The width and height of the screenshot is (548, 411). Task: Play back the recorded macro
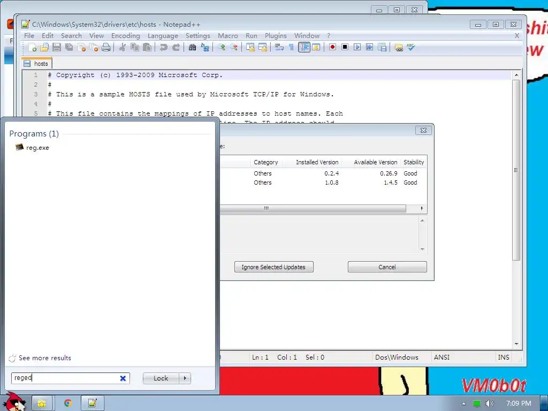[357, 47]
